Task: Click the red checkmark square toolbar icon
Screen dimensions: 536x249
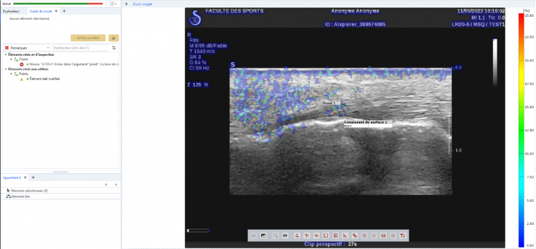Action: [x=384, y=236]
